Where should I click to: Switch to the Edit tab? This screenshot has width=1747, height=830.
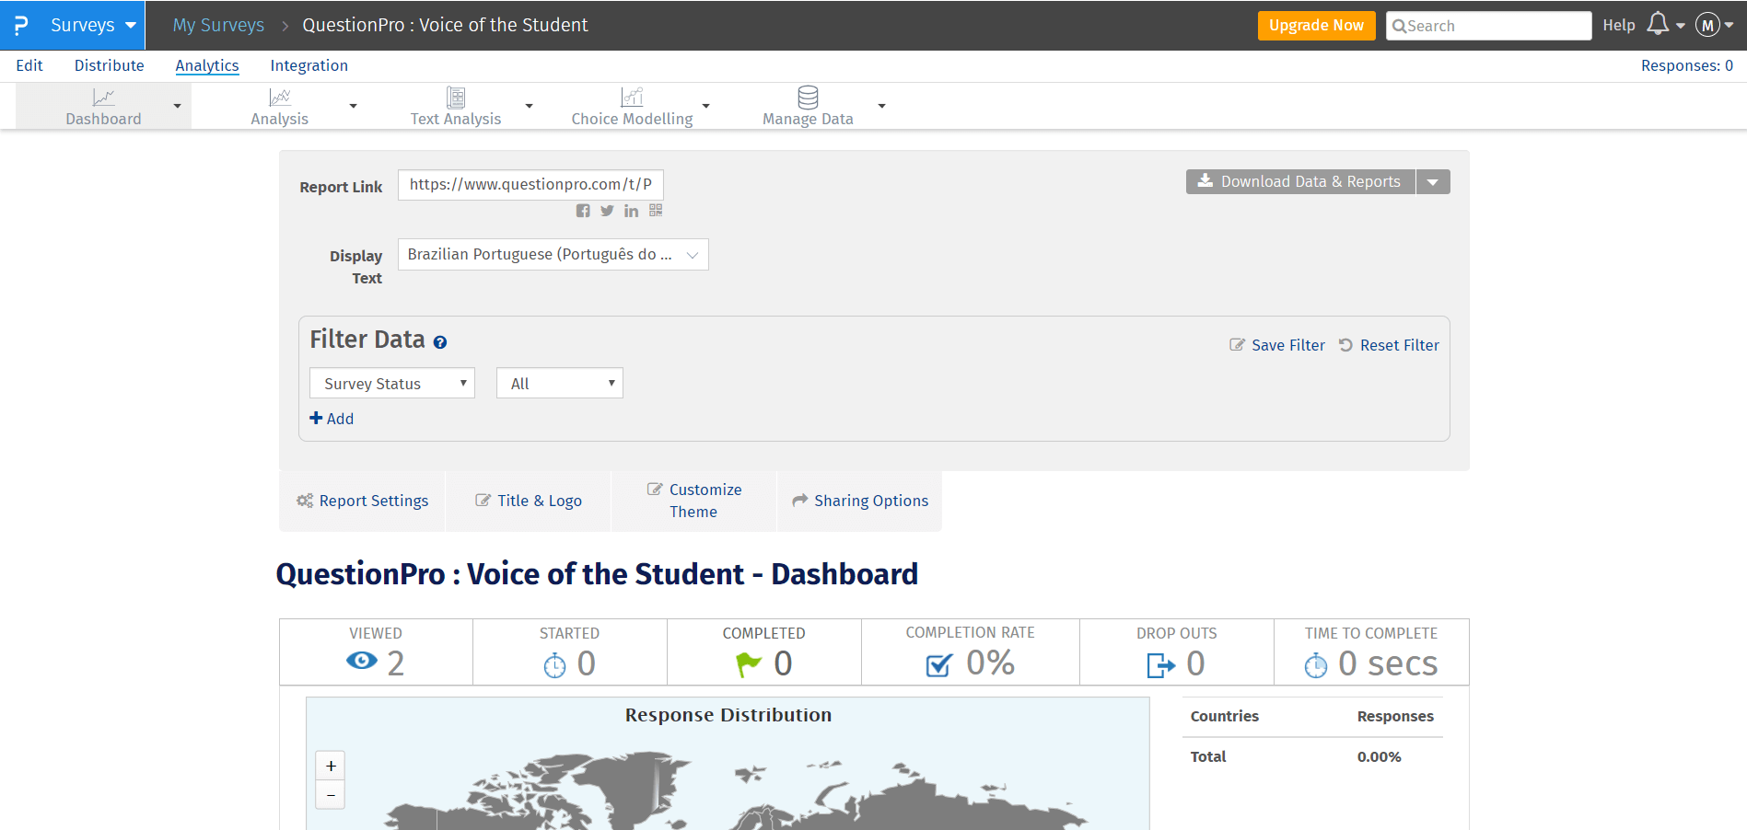[x=29, y=65]
